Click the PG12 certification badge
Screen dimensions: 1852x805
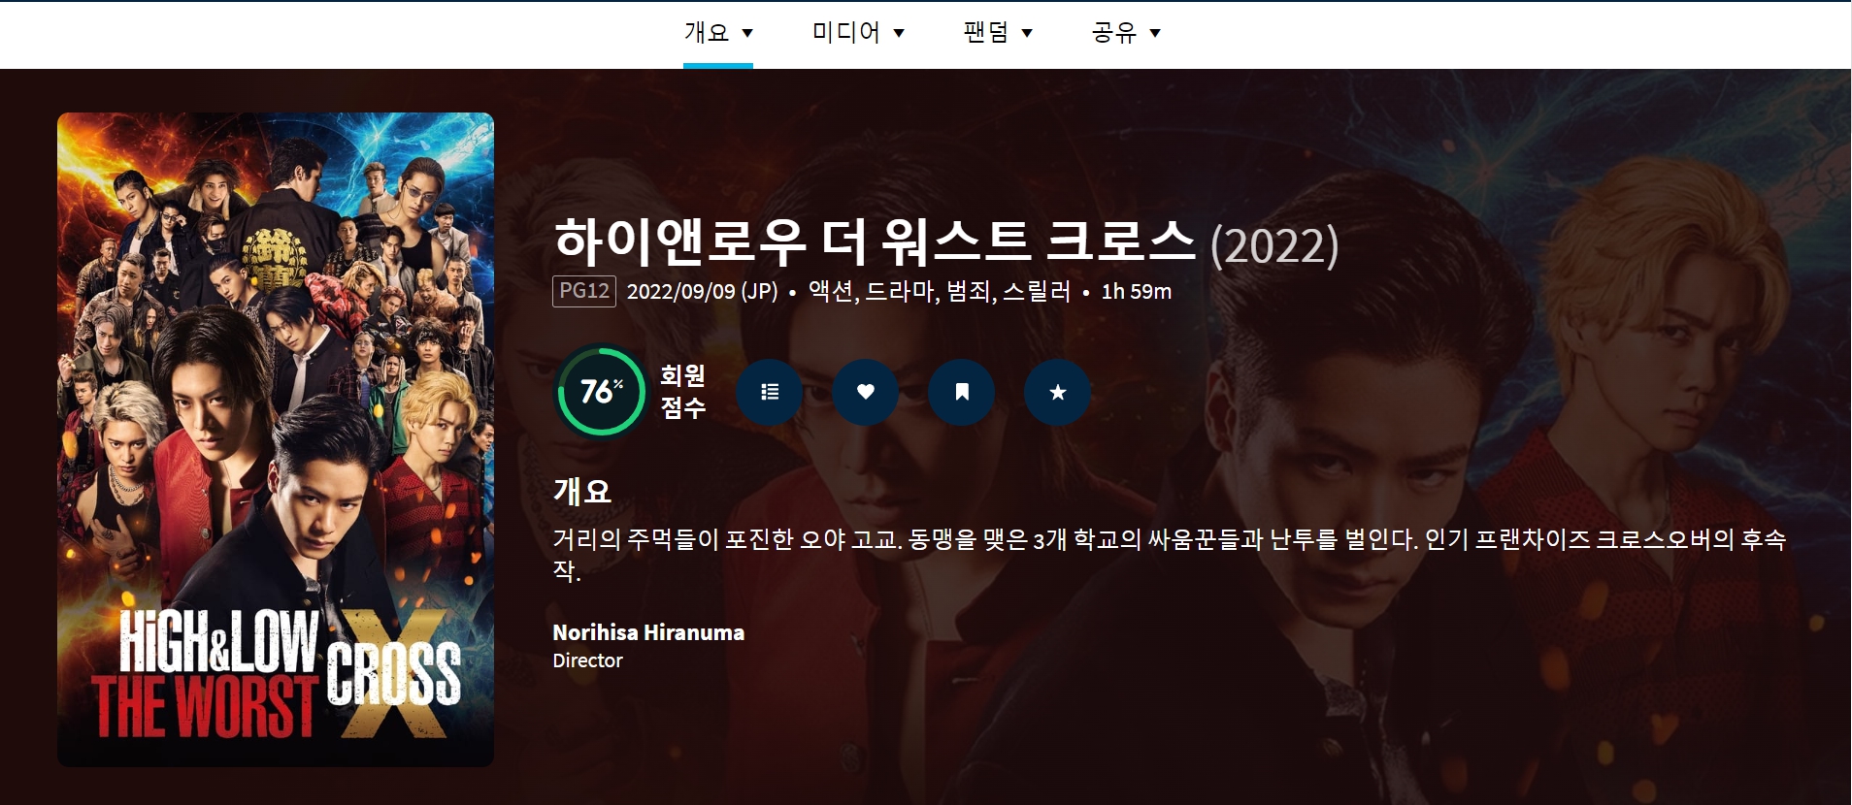coord(584,291)
